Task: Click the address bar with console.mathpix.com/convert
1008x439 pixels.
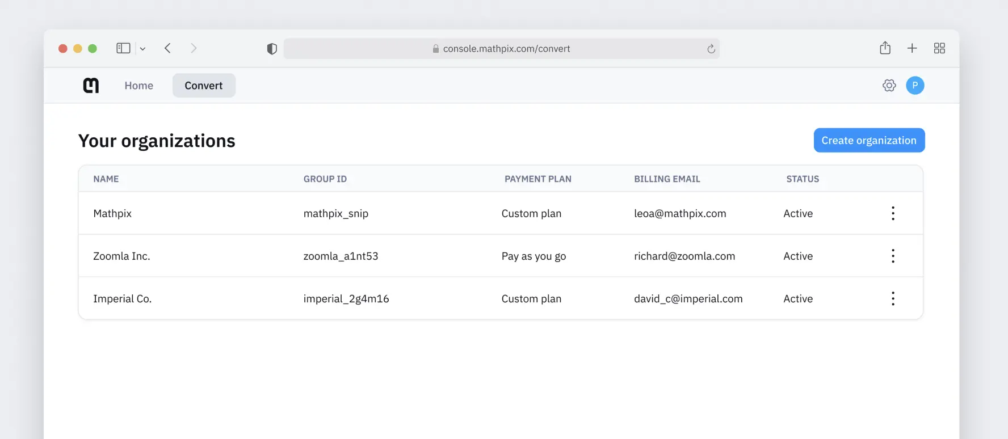Action: [502, 49]
